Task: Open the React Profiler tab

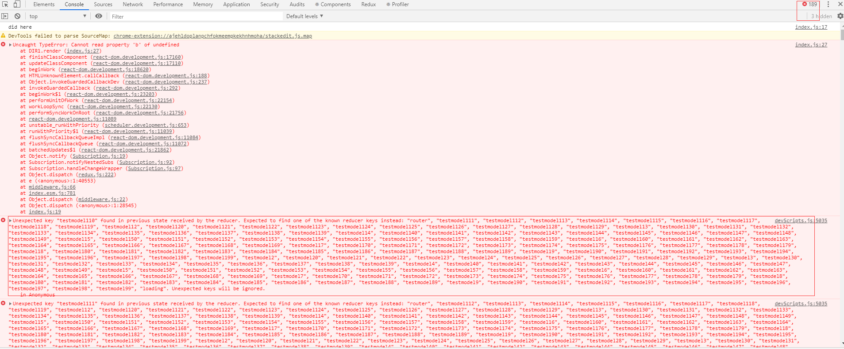Action: (397, 4)
